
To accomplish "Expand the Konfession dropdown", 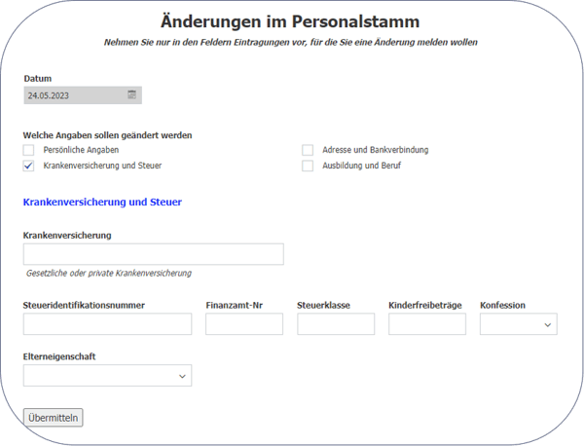I will tap(518, 324).
